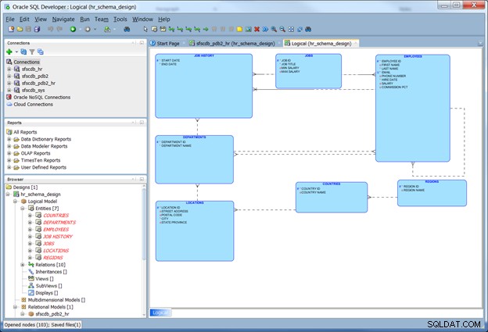Image resolution: width=488 pixels, height=332 pixels.
Task: Select Multidimensional Models [] node
Action: point(56,300)
